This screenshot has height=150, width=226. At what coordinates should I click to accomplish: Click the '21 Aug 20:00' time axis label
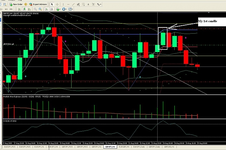pyautogui.click(x=156, y=143)
